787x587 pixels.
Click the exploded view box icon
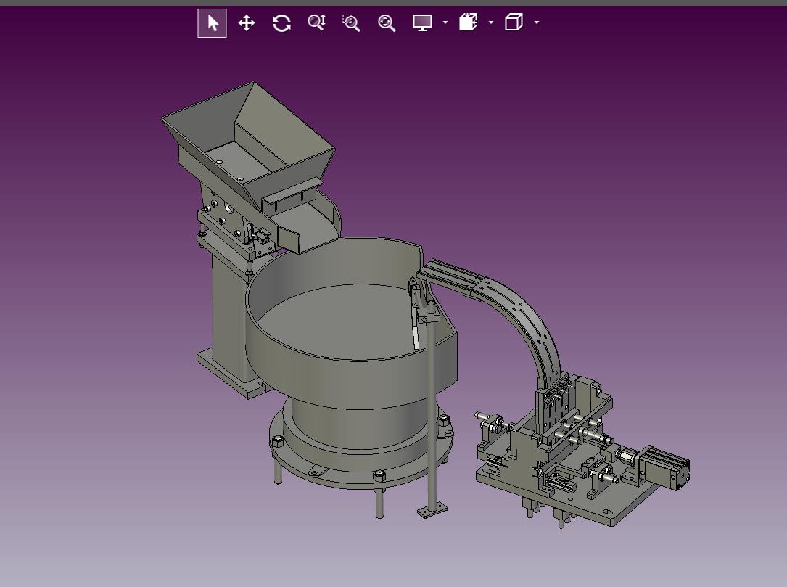tap(468, 22)
